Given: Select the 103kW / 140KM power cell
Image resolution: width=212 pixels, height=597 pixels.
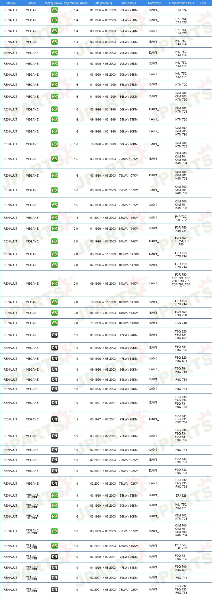Looking at the screenshot, I should pyautogui.click(x=129, y=323).
